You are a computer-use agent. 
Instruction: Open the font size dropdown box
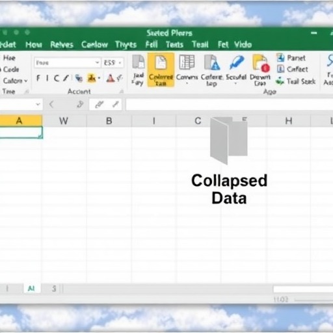point(113,63)
